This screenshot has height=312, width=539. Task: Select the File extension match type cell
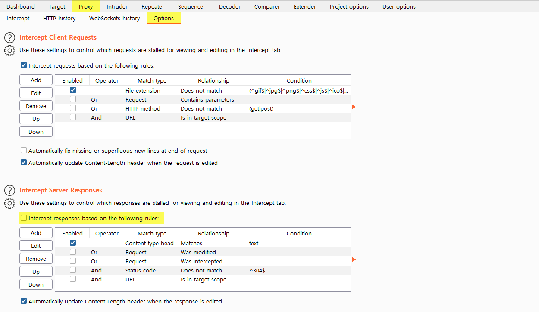click(152, 90)
